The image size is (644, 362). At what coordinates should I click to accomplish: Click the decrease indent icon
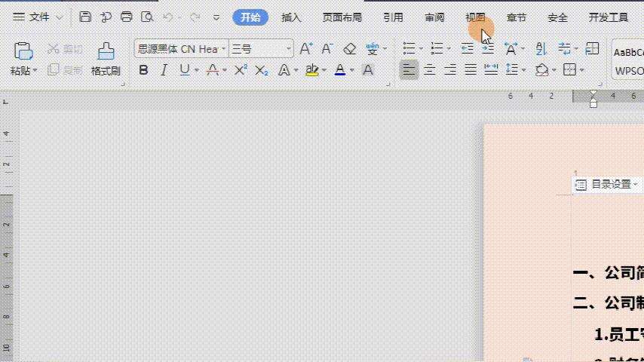click(x=467, y=49)
